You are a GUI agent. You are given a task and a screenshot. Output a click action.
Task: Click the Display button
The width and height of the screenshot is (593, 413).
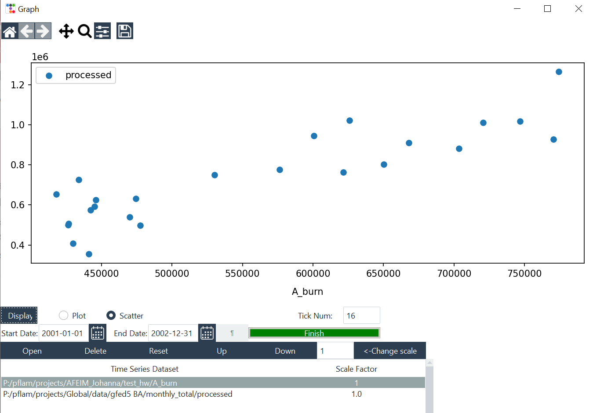pos(19,315)
